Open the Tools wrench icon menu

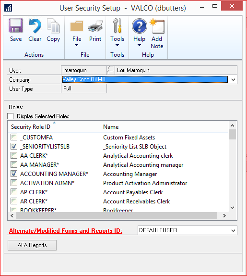[x=118, y=25]
